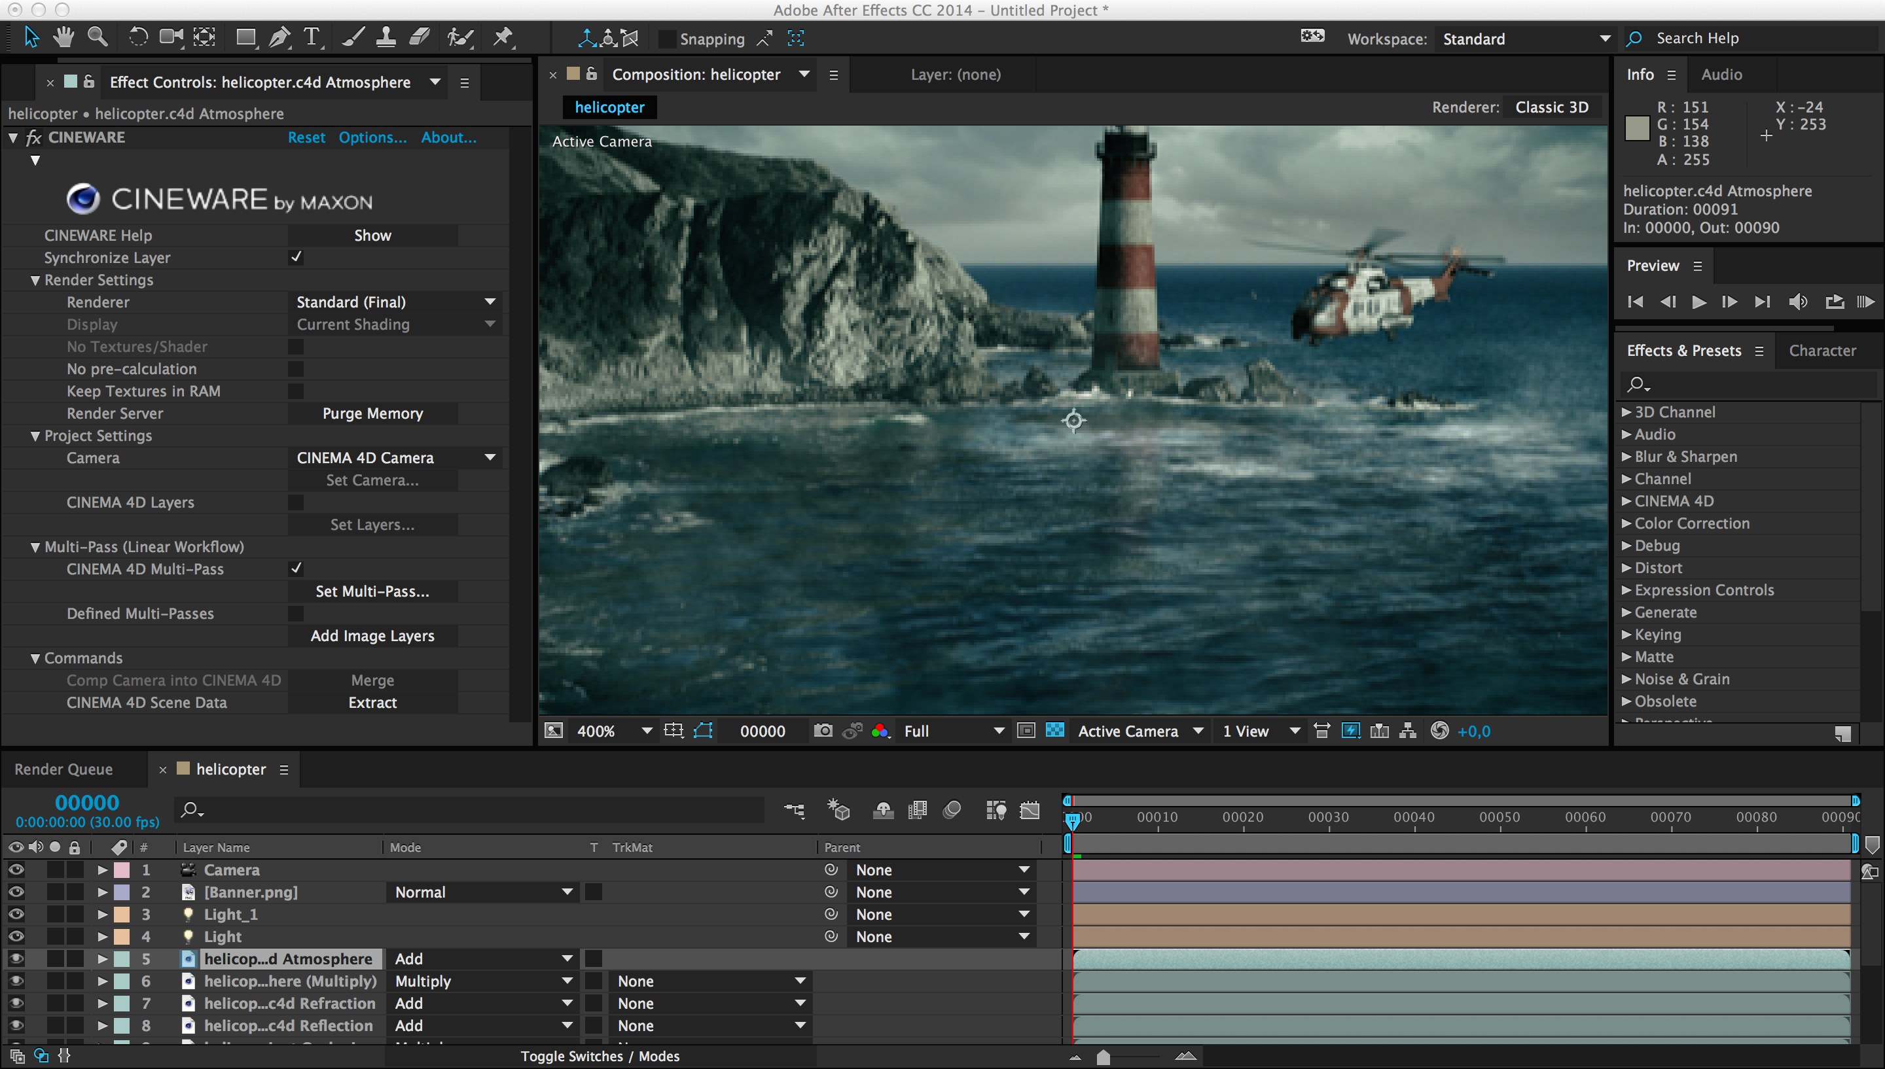
Task: Expand the Color Correction effects category
Action: 1626,523
